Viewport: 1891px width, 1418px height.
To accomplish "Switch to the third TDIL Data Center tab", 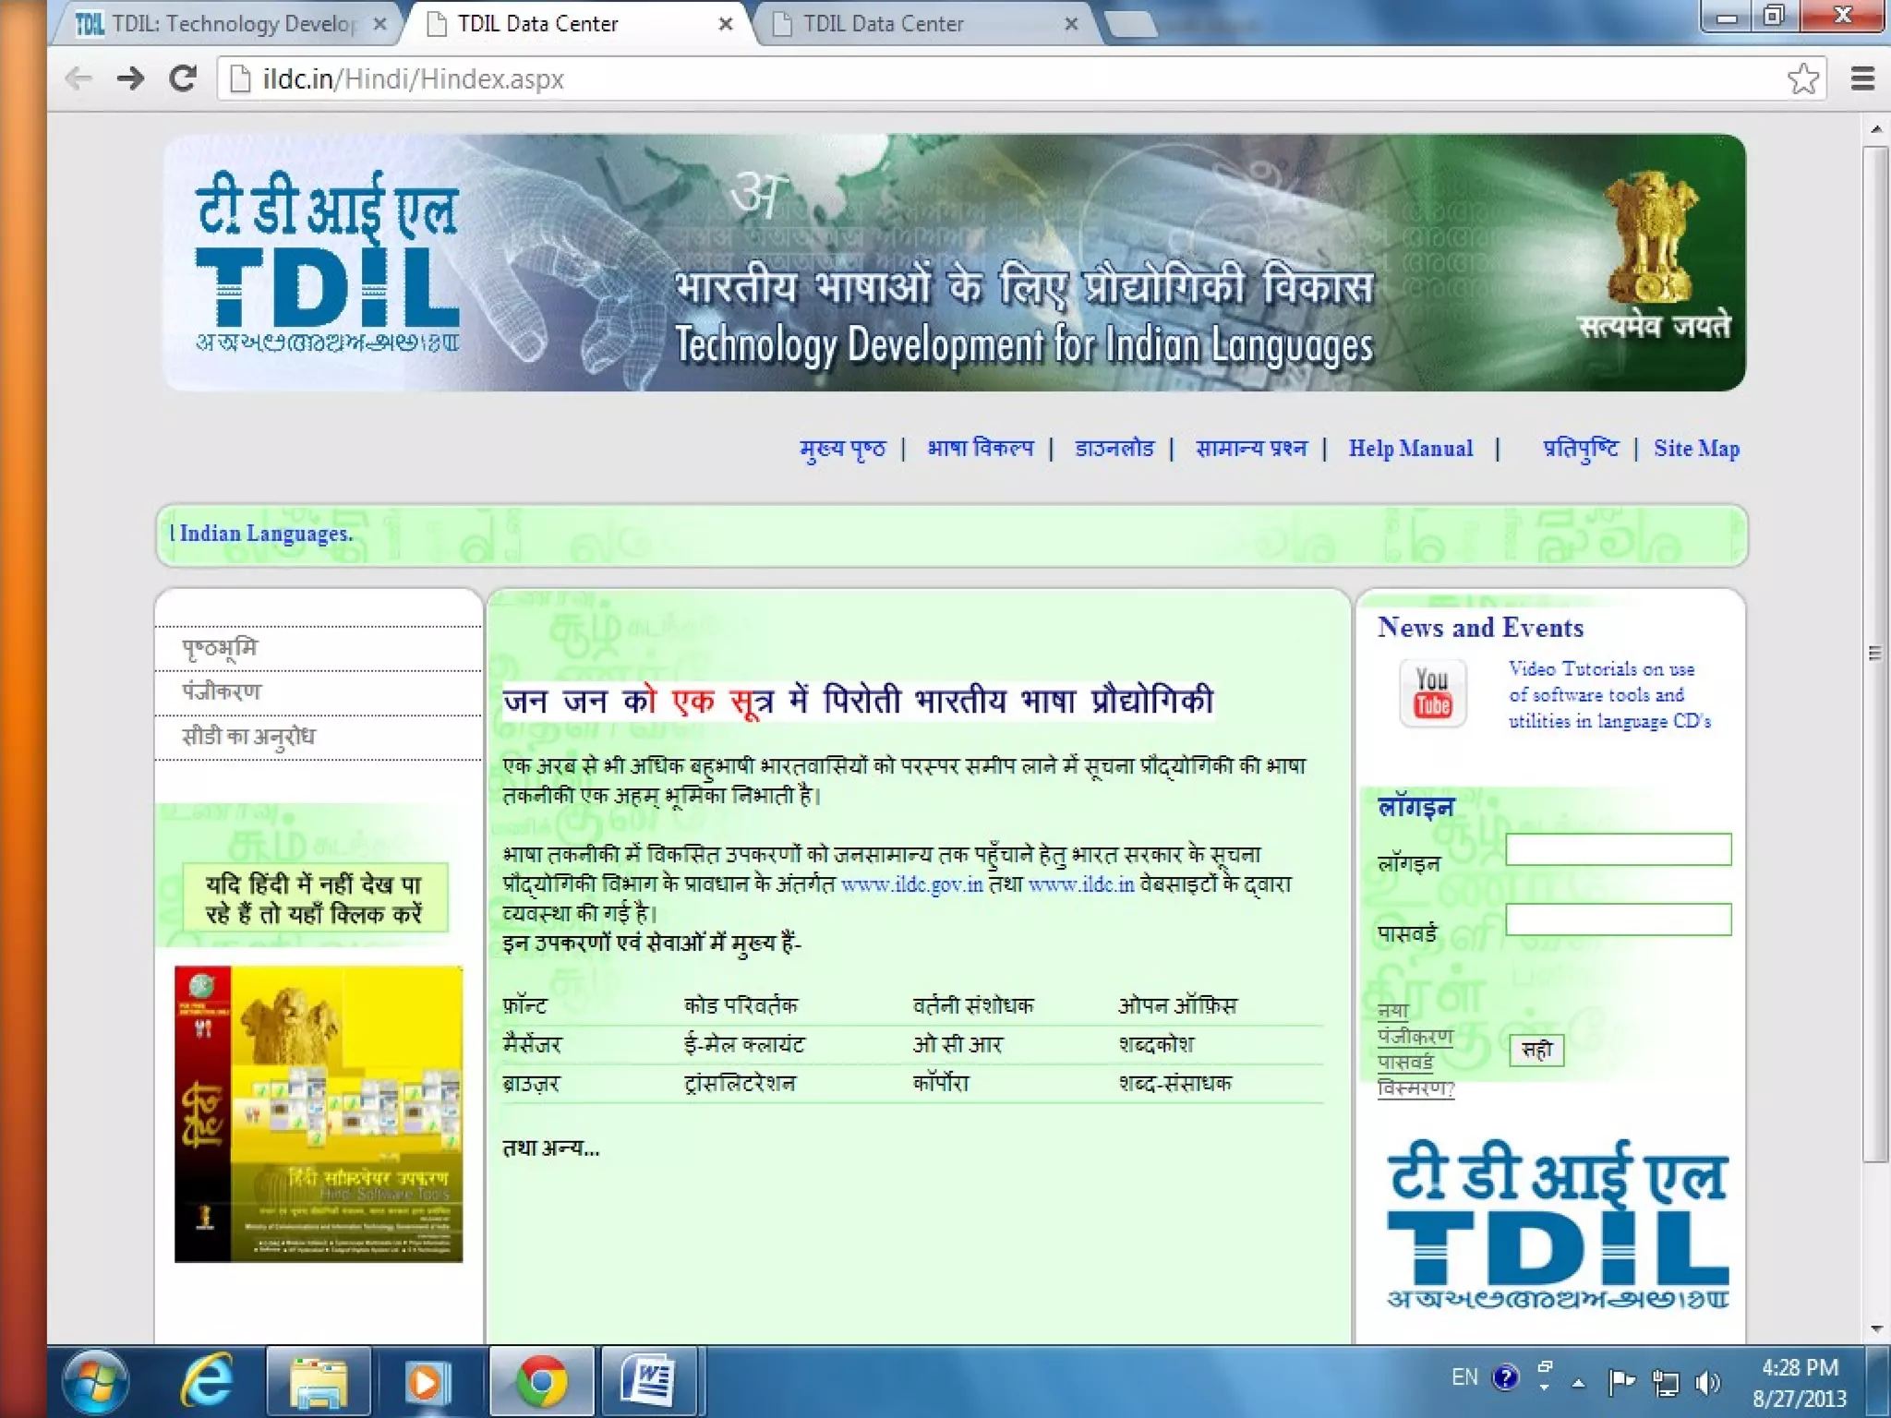I will tap(882, 24).
